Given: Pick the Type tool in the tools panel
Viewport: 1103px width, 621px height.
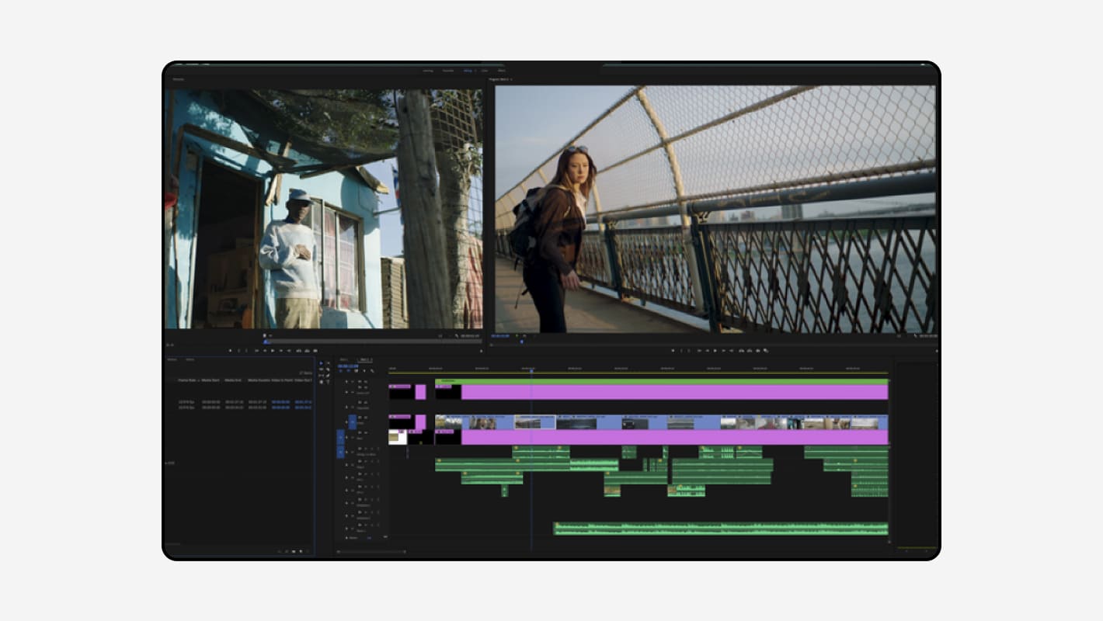Looking at the screenshot, I should 328,381.
